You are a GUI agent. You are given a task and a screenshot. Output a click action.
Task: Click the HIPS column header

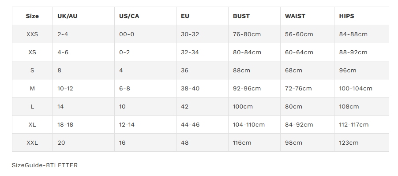(346, 16)
